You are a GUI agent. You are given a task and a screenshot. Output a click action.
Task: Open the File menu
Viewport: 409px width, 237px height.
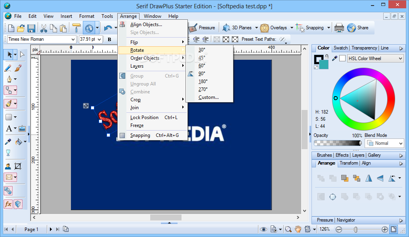tap(18, 16)
